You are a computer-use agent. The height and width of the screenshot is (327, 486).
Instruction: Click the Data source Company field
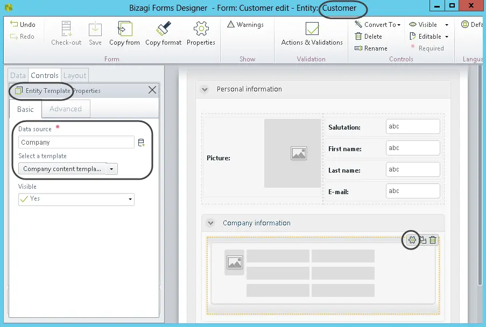coord(76,142)
